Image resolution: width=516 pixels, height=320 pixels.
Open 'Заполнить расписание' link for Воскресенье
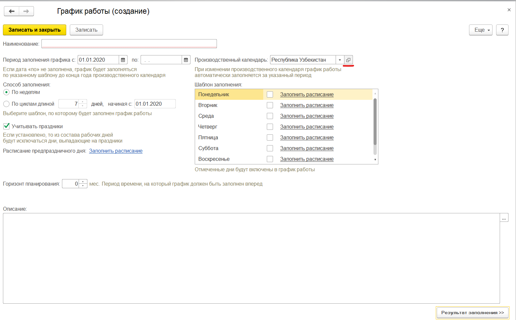(307, 159)
